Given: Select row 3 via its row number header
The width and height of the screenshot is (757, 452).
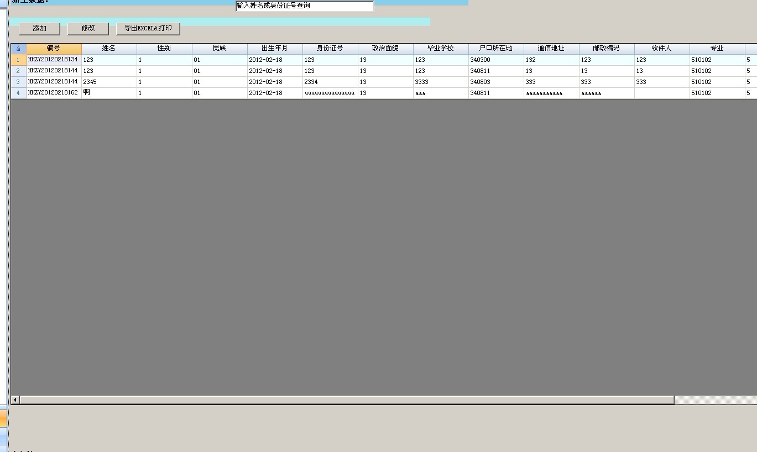Looking at the screenshot, I should [18, 82].
